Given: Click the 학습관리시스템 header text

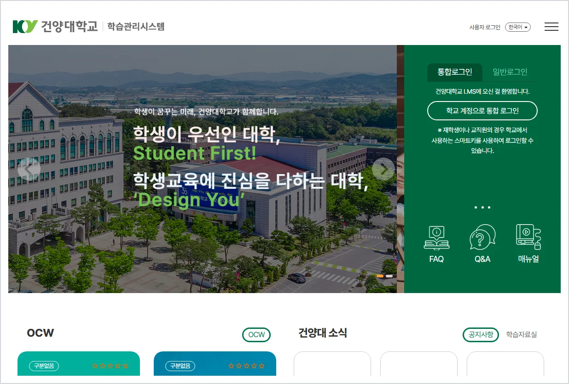Looking at the screenshot, I should [x=136, y=26].
